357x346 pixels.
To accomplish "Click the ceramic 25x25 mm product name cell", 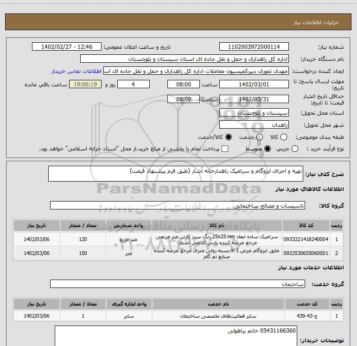I will tap(217, 240).
